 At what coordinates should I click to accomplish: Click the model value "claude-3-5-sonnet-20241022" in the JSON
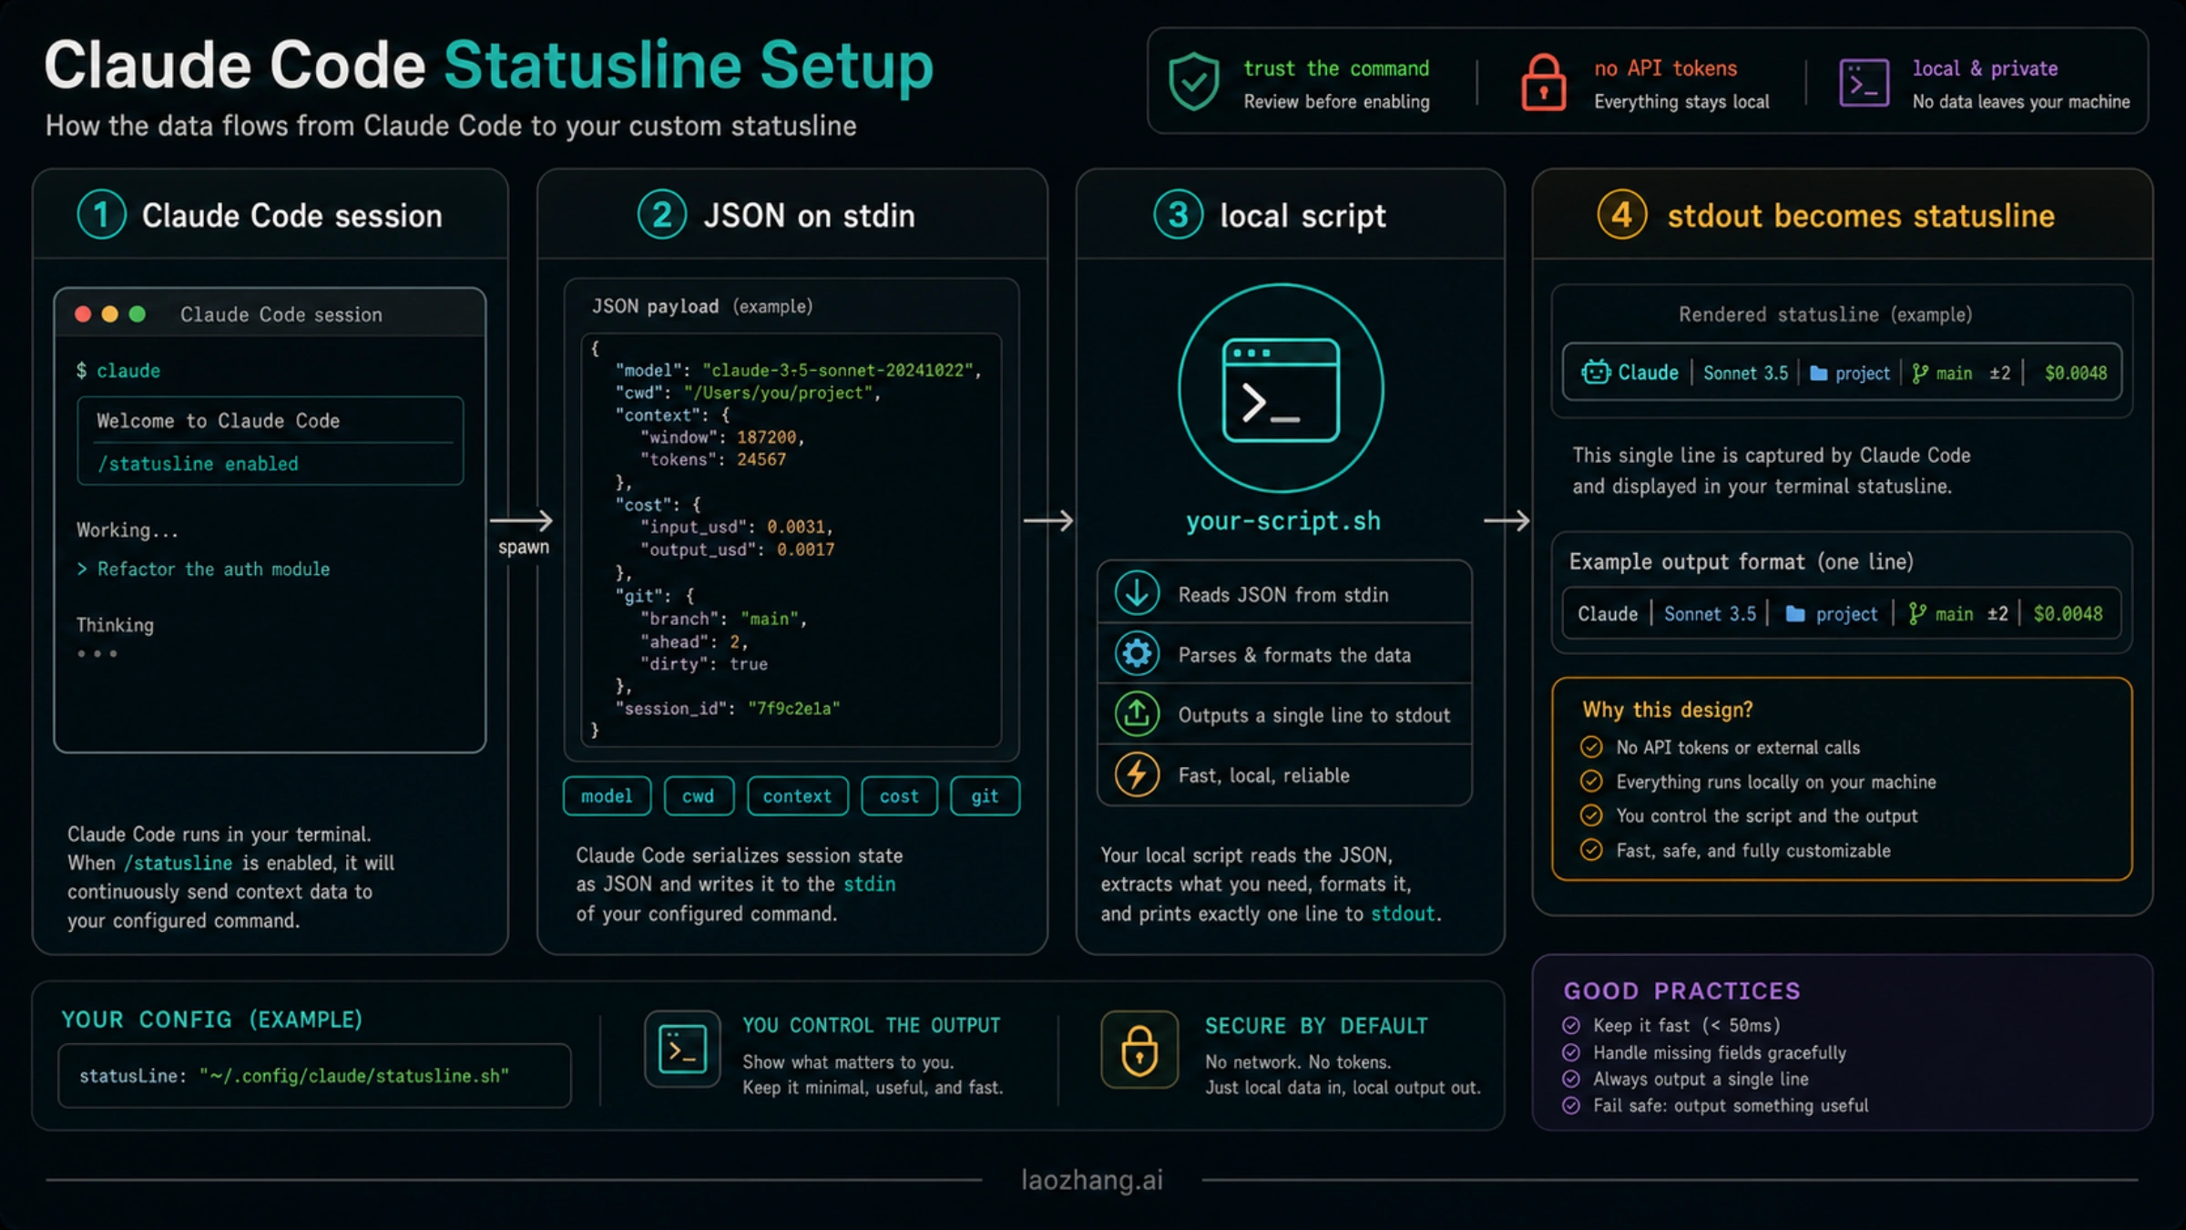coord(839,370)
